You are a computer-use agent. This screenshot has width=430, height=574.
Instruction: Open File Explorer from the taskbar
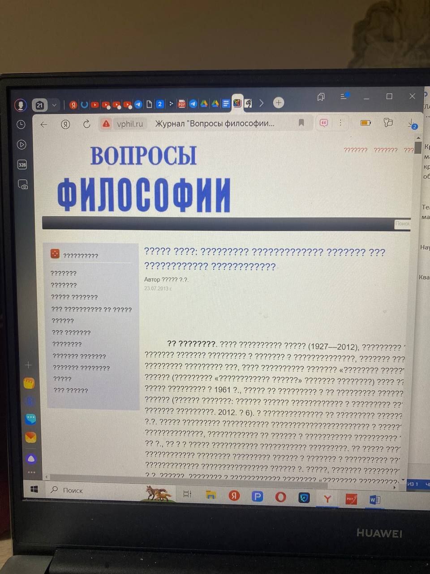point(211,495)
